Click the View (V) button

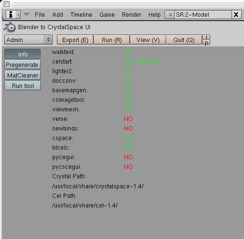(x=148, y=40)
